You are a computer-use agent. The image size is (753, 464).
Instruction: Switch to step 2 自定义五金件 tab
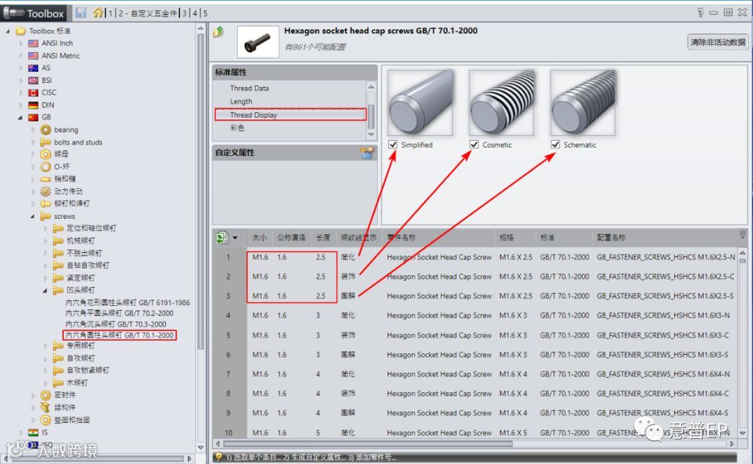click(149, 13)
